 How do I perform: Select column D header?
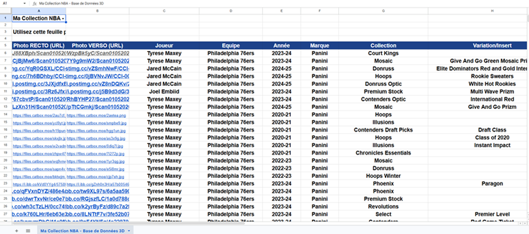coord(231,11)
